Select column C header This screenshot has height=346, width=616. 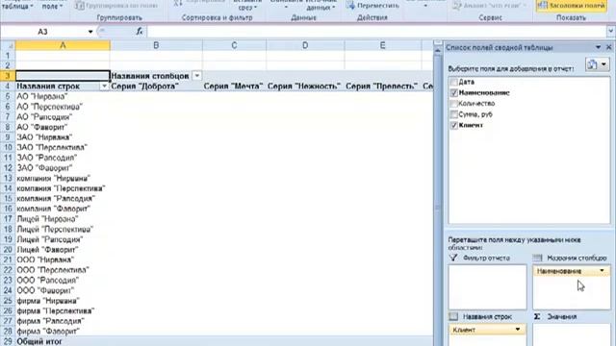[234, 45]
